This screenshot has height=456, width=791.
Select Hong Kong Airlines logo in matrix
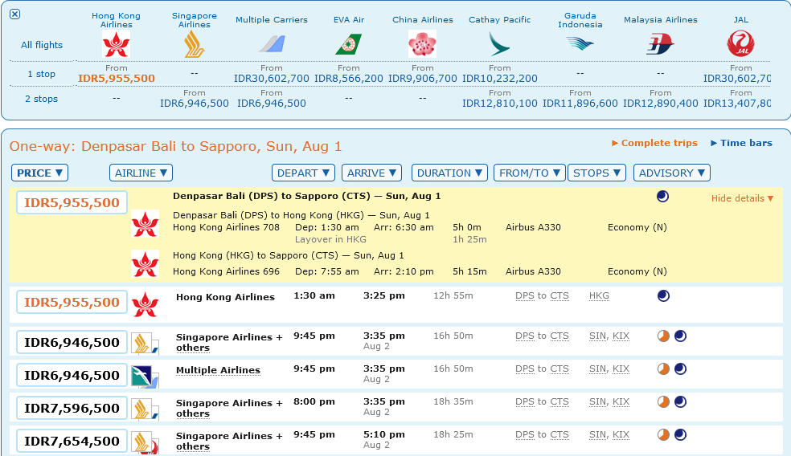(116, 44)
